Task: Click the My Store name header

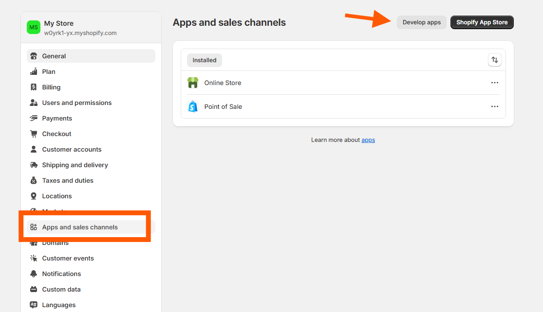Action: (x=58, y=23)
